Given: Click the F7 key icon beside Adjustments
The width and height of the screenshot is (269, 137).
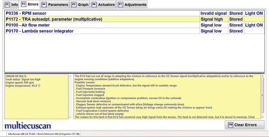Looking at the screenshot, I should click(x=120, y=5).
